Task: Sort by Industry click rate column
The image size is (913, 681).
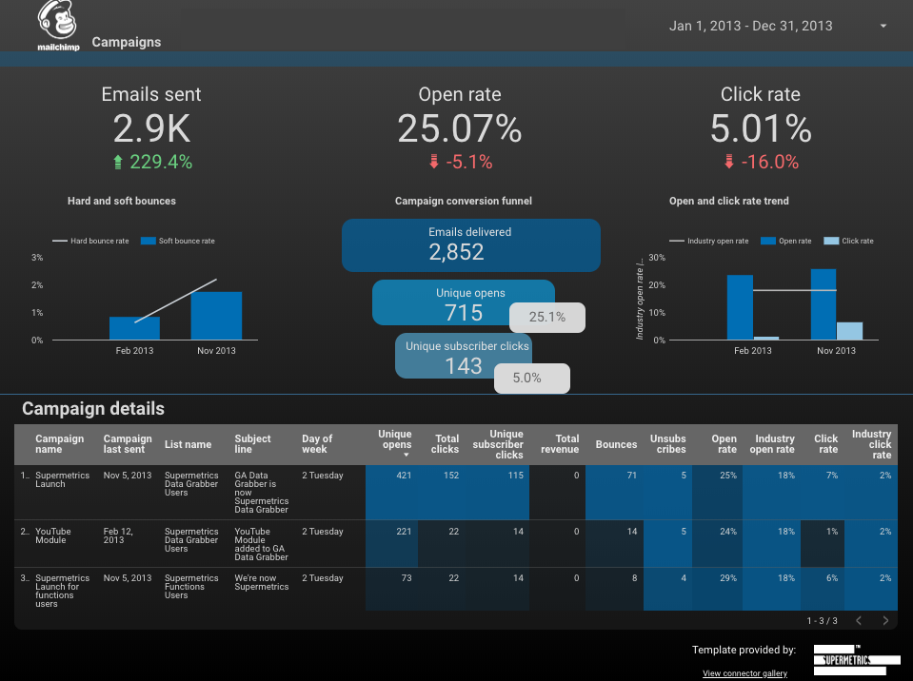Action: (x=871, y=444)
